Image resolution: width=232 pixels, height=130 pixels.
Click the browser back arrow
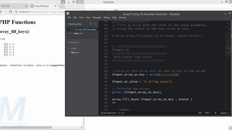[x=1, y=12]
